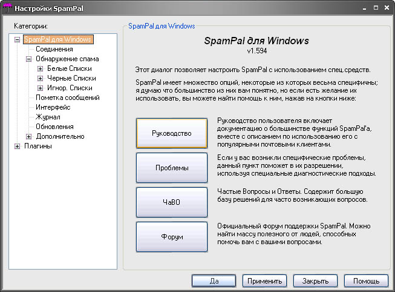Image resolution: width=395 pixels, height=292 pixels.
Task: Minimize the Настройки SpamPal window
Action: point(364,8)
